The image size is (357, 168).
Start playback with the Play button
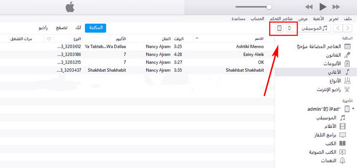click(323, 7)
